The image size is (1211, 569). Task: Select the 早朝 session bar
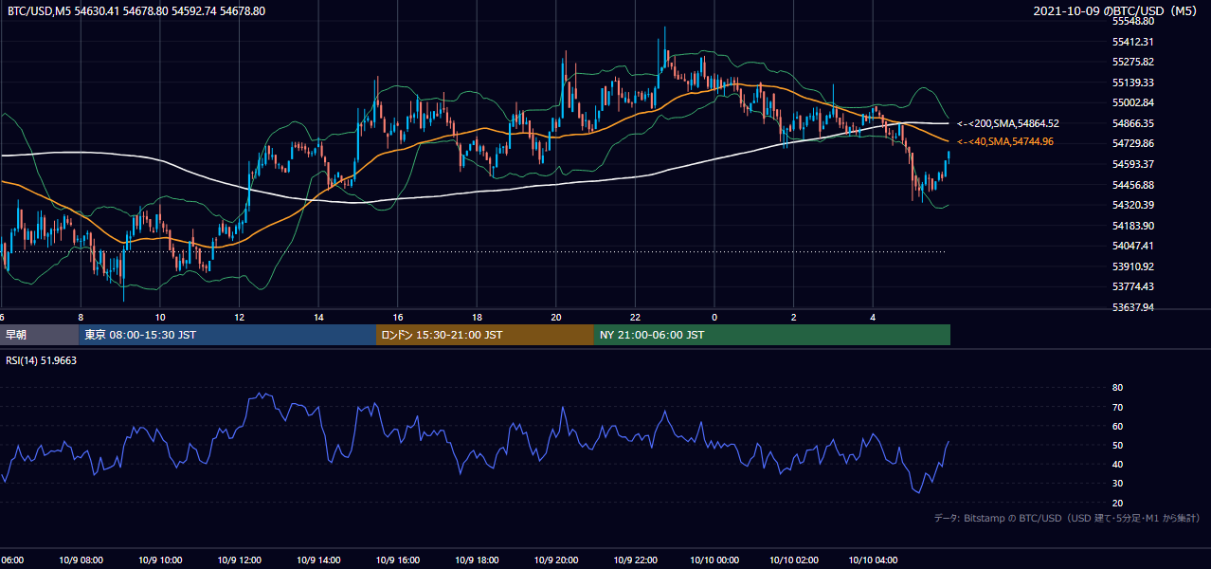point(40,335)
